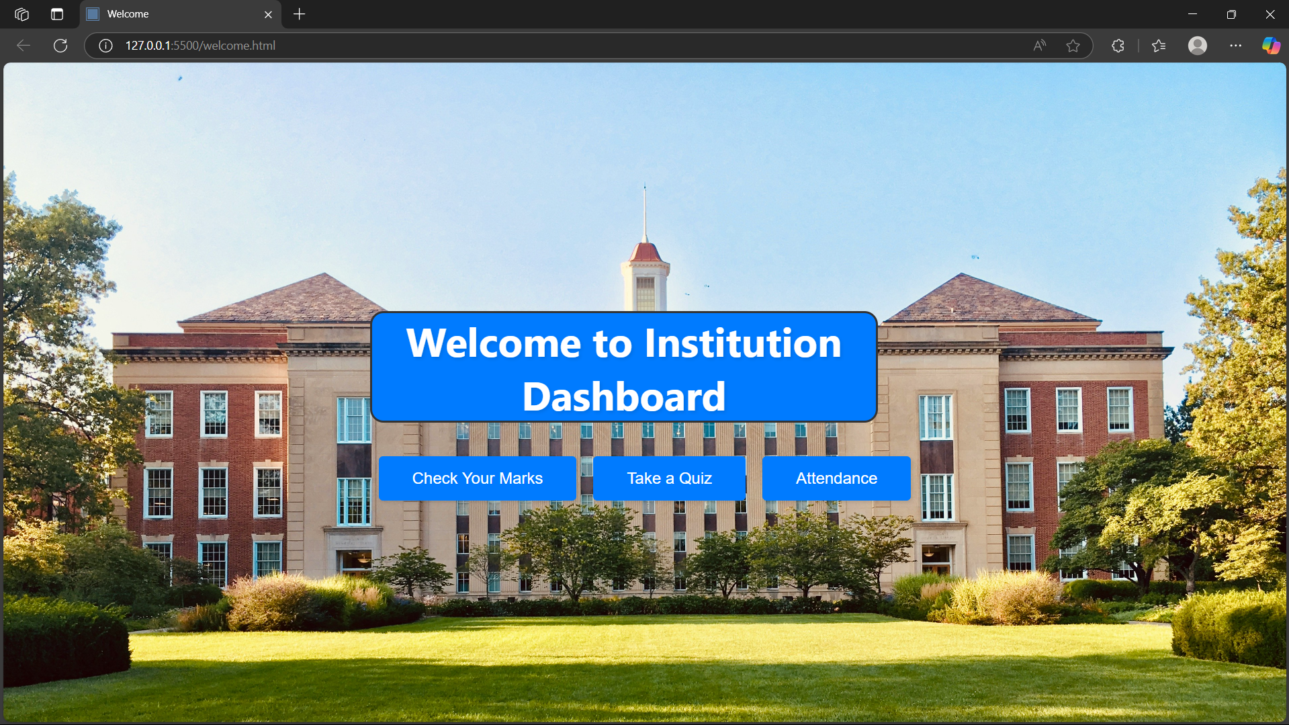
Task: Reload the page with refresh icon
Action: point(60,46)
